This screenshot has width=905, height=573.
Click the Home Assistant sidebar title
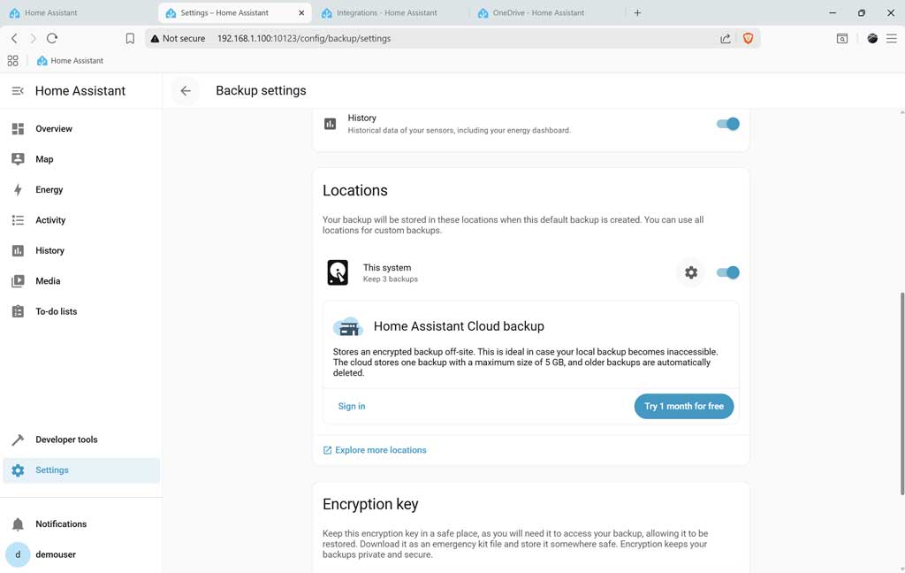(x=80, y=91)
